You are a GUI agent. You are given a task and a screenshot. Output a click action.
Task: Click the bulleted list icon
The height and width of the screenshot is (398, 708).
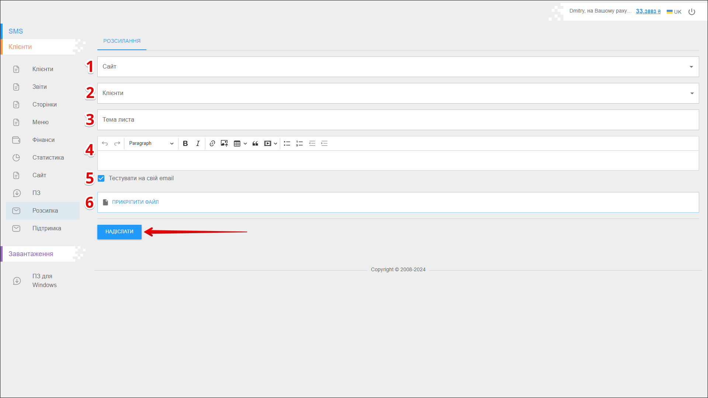[x=287, y=143]
